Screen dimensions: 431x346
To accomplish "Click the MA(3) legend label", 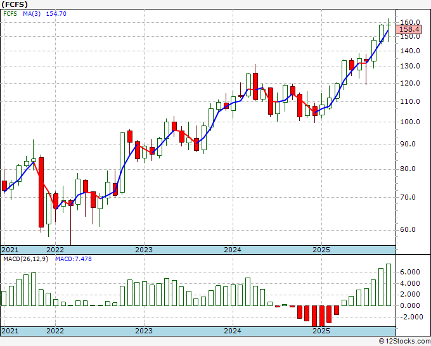I will point(32,14).
